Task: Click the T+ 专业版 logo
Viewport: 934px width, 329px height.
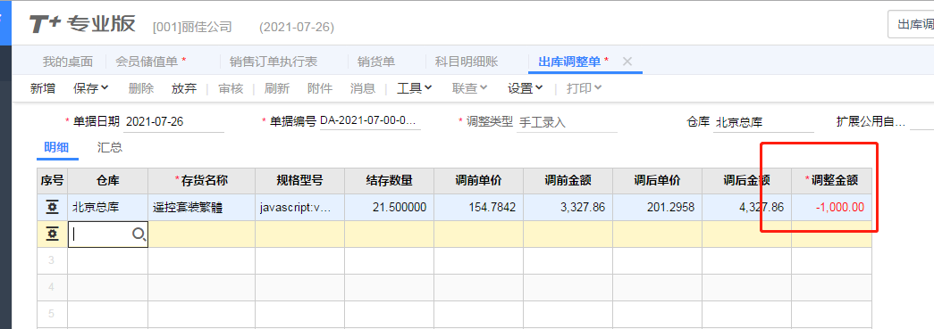Action: click(x=82, y=24)
